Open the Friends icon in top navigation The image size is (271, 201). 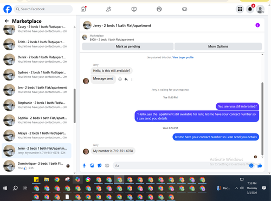coord(108,9)
